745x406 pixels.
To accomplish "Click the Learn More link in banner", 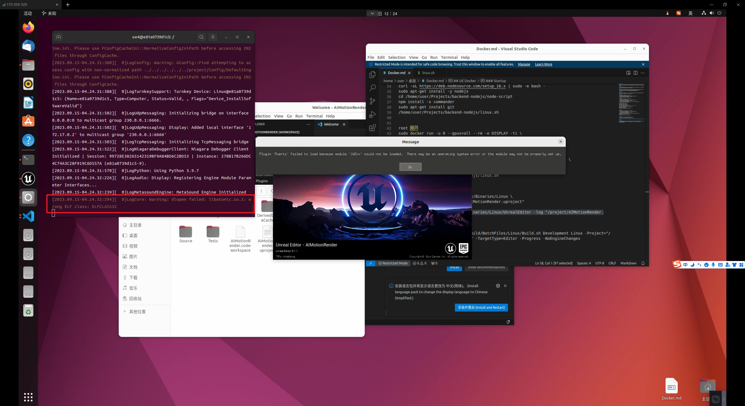I will 543,64.
